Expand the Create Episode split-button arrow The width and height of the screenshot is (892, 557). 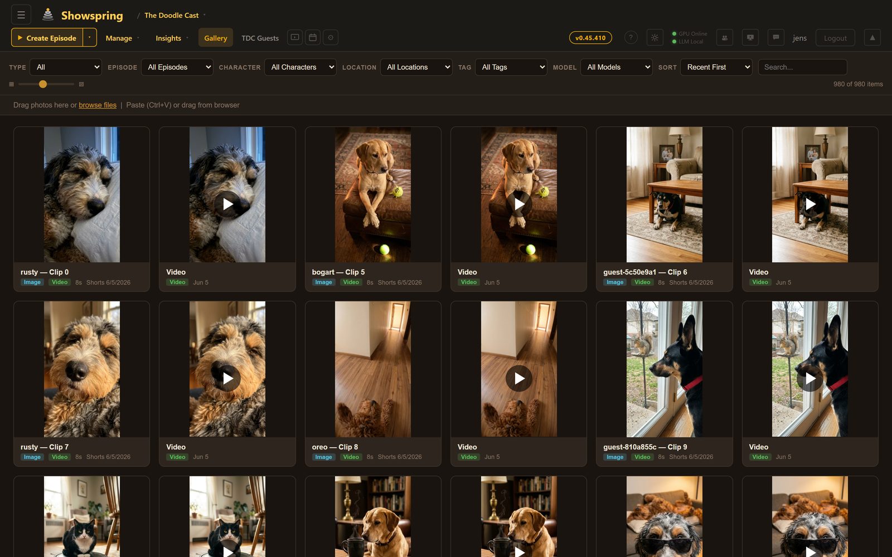pos(90,37)
